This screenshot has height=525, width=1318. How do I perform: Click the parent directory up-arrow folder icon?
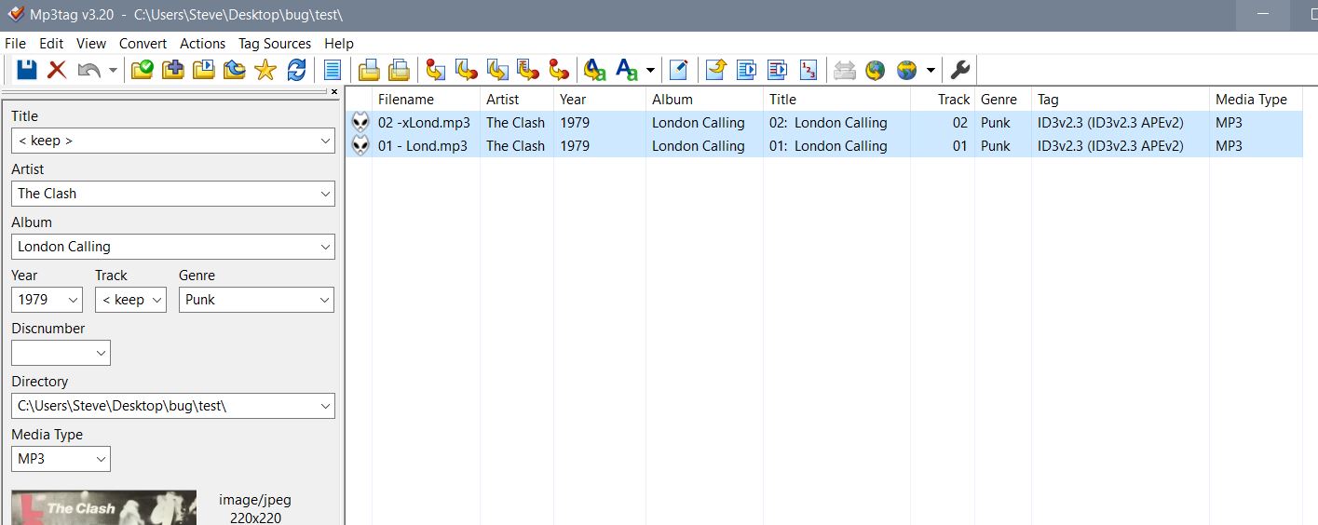pyautogui.click(x=234, y=70)
